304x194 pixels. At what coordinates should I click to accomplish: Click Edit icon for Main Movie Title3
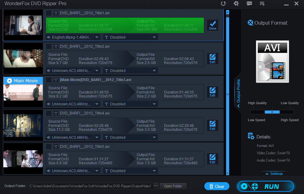(x=212, y=92)
